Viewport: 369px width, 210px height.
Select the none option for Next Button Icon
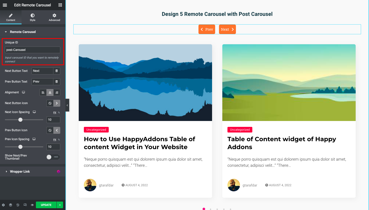(x=50, y=103)
